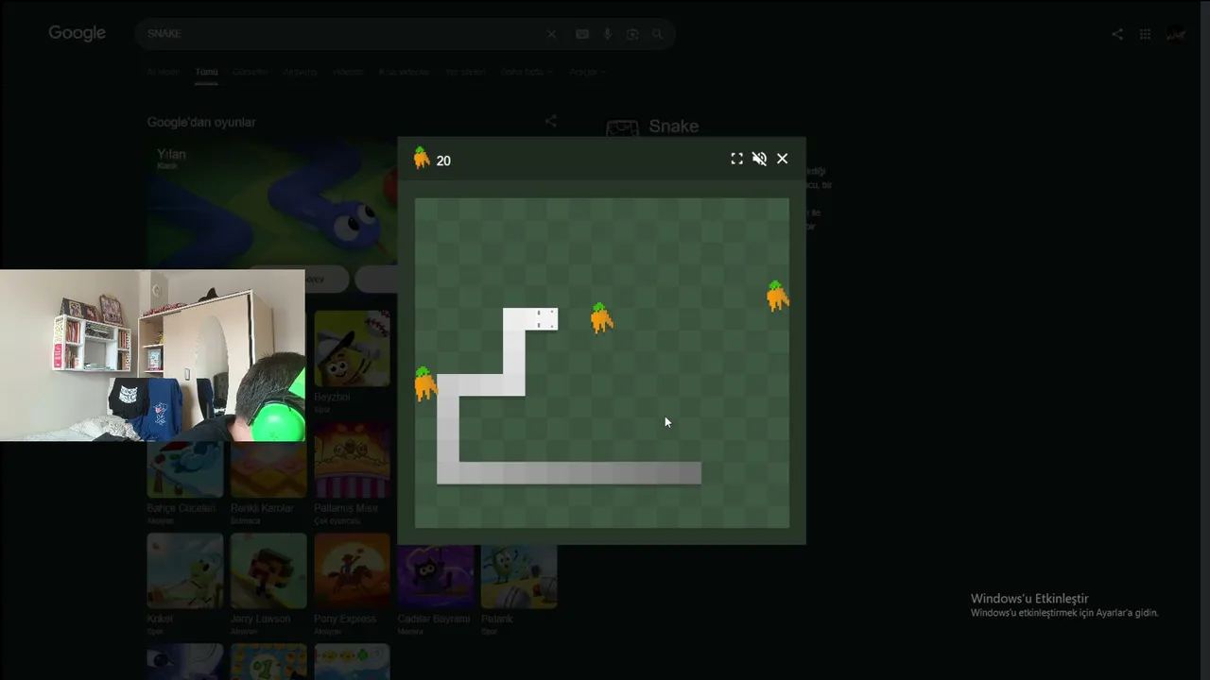Clear the search query with the X icon

[x=551, y=34]
